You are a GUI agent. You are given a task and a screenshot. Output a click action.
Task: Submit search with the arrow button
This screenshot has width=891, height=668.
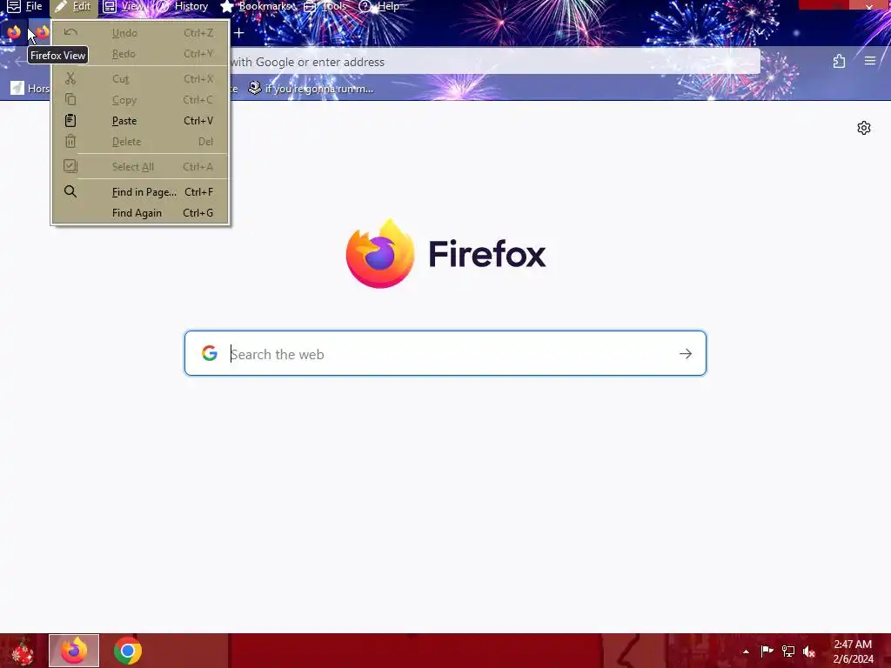[686, 354]
